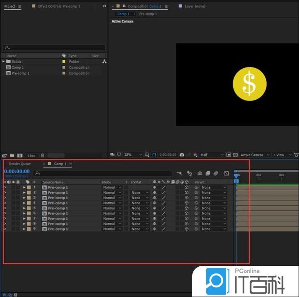Click the Pre-comp 1 breadcrumb in the viewer
This screenshot has width=299, height=297.
click(x=148, y=14)
